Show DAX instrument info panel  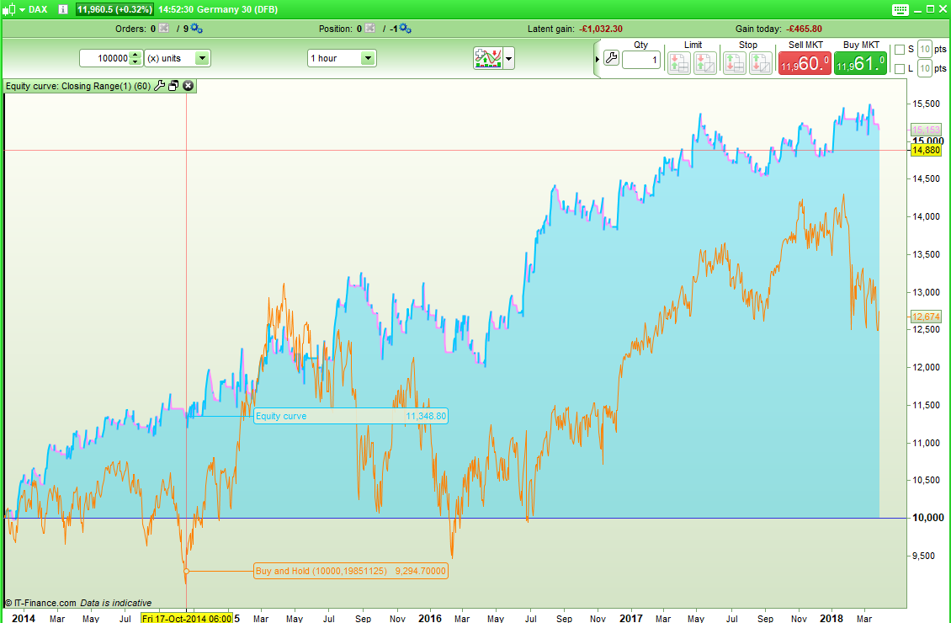coord(63,10)
